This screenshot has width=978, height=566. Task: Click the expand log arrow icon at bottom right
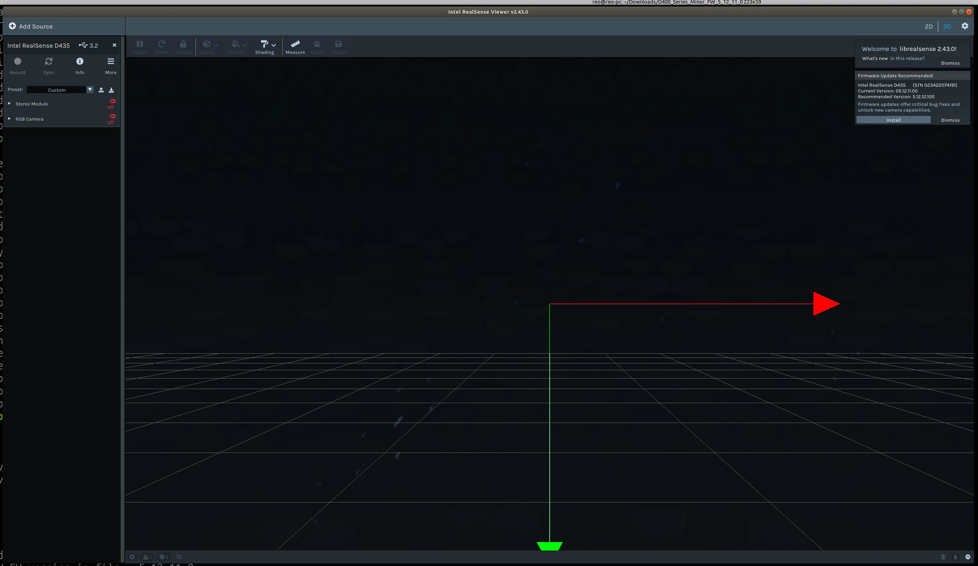tap(968, 557)
